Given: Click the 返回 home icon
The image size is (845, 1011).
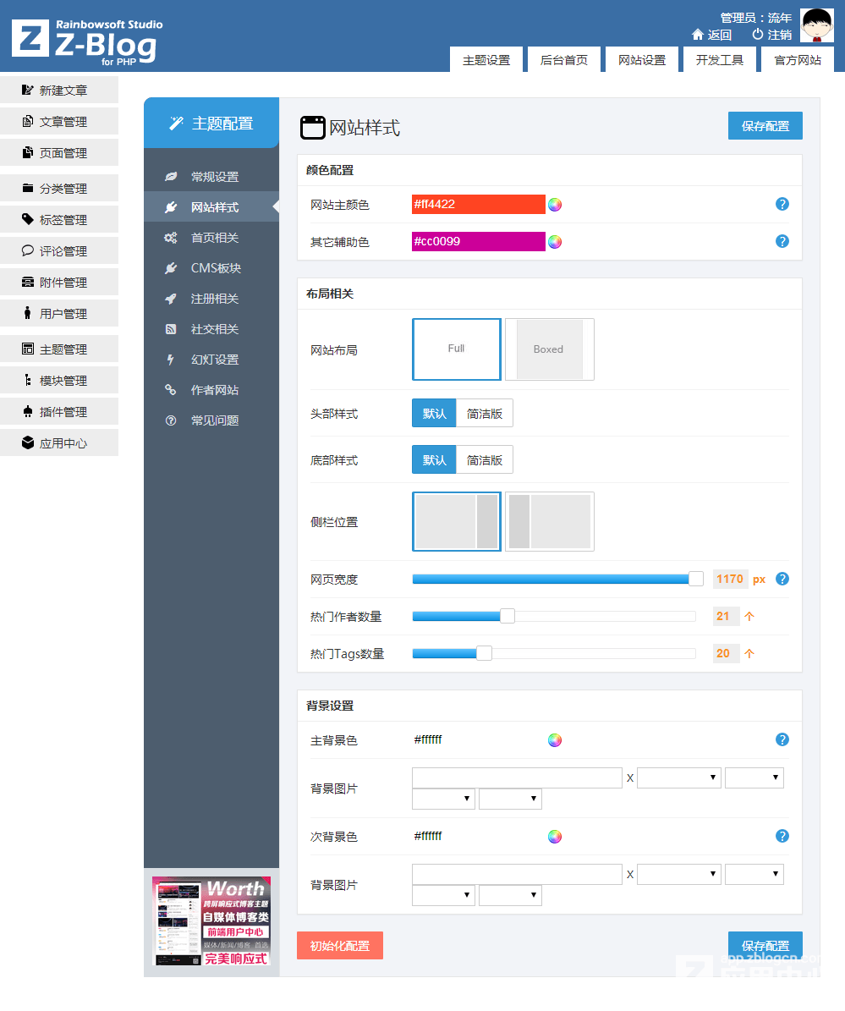Looking at the screenshot, I should pyautogui.click(x=698, y=35).
